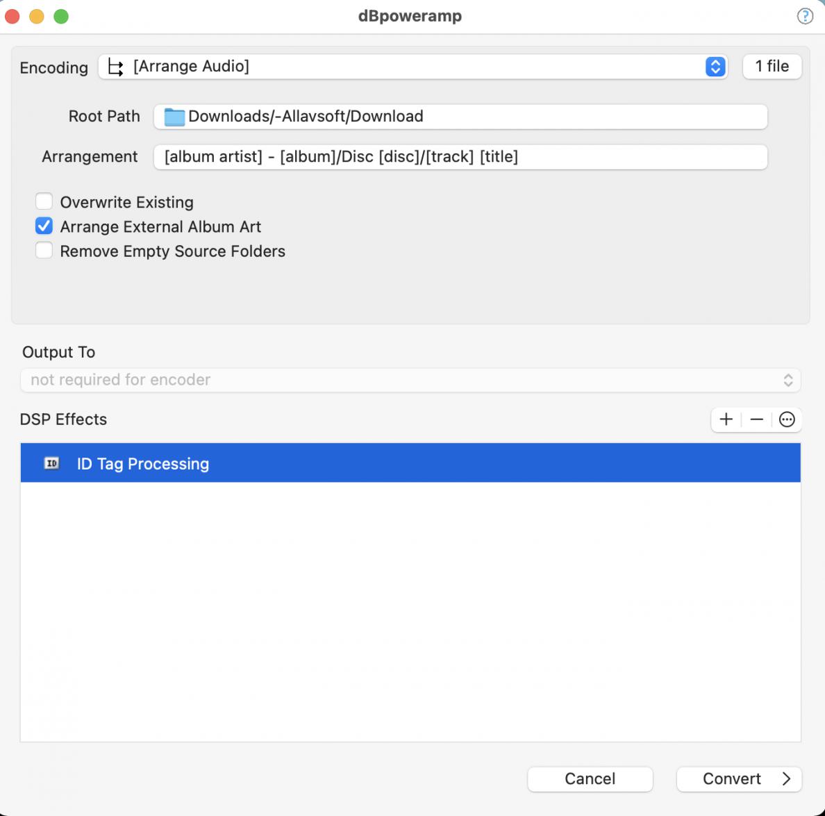The height and width of the screenshot is (816, 825).
Task: Enable Overwrite Existing checkbox
Action: [44, 202]
